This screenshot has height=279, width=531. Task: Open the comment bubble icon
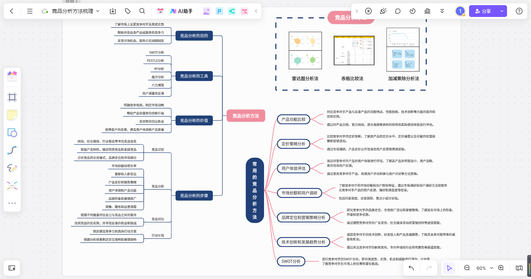click(x=398, y=11)
